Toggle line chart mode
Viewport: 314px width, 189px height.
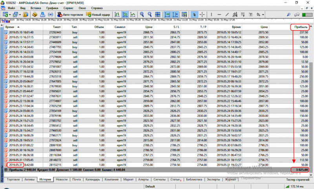[x=133, y=15]
